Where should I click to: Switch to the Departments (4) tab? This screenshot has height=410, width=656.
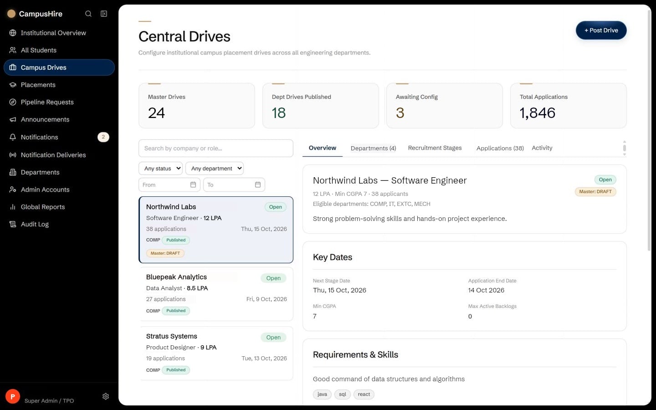pos(374,148)
